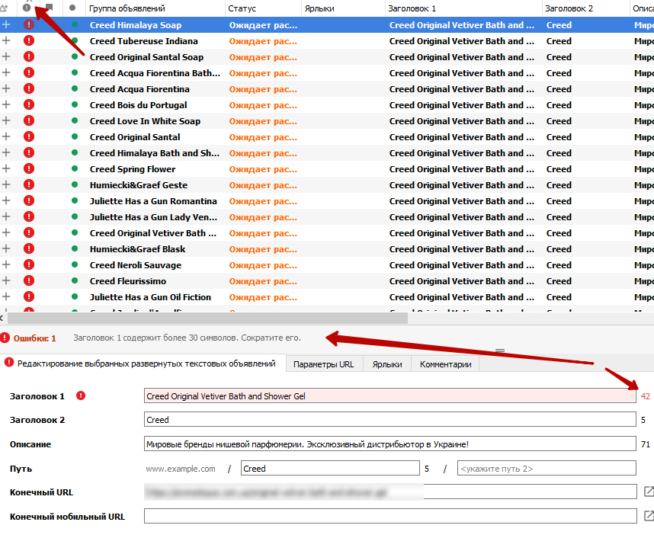
Task: Click the error message about Заголовок 1 exceeding 30 characters
Action: tap(187, 338)
